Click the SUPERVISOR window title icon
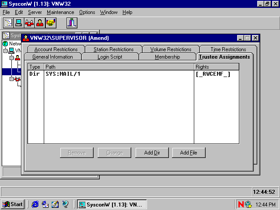280x210 pixels. tap(26, 38)
